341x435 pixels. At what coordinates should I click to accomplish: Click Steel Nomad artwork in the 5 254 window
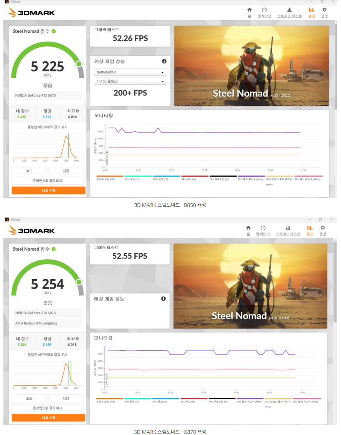(x=250, y=286)
